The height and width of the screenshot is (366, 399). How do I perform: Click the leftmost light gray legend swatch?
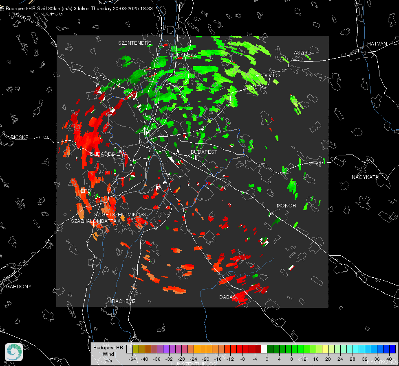(x=130, y=349)
